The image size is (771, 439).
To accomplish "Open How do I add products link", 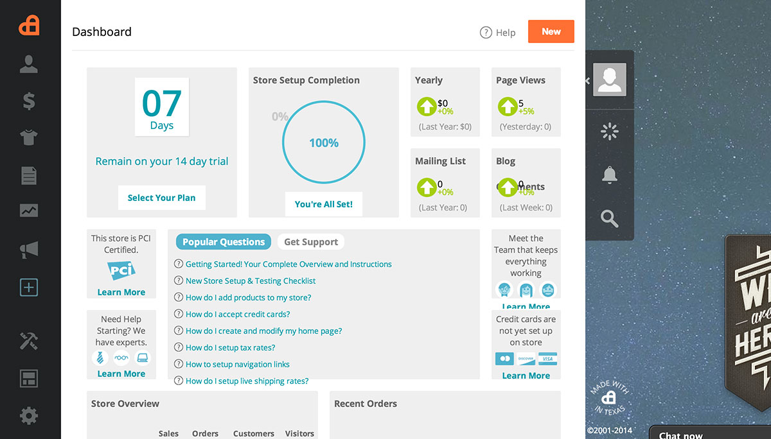I will click(249, 298).
